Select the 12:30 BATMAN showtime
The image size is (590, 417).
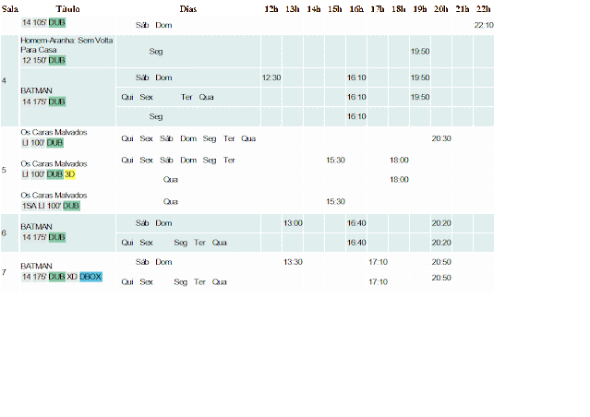pos(271,77)
